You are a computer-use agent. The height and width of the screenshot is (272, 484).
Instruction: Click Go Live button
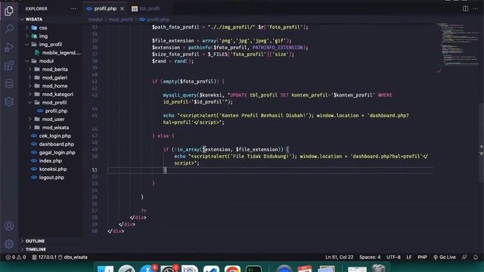click(x=445, y=257)
